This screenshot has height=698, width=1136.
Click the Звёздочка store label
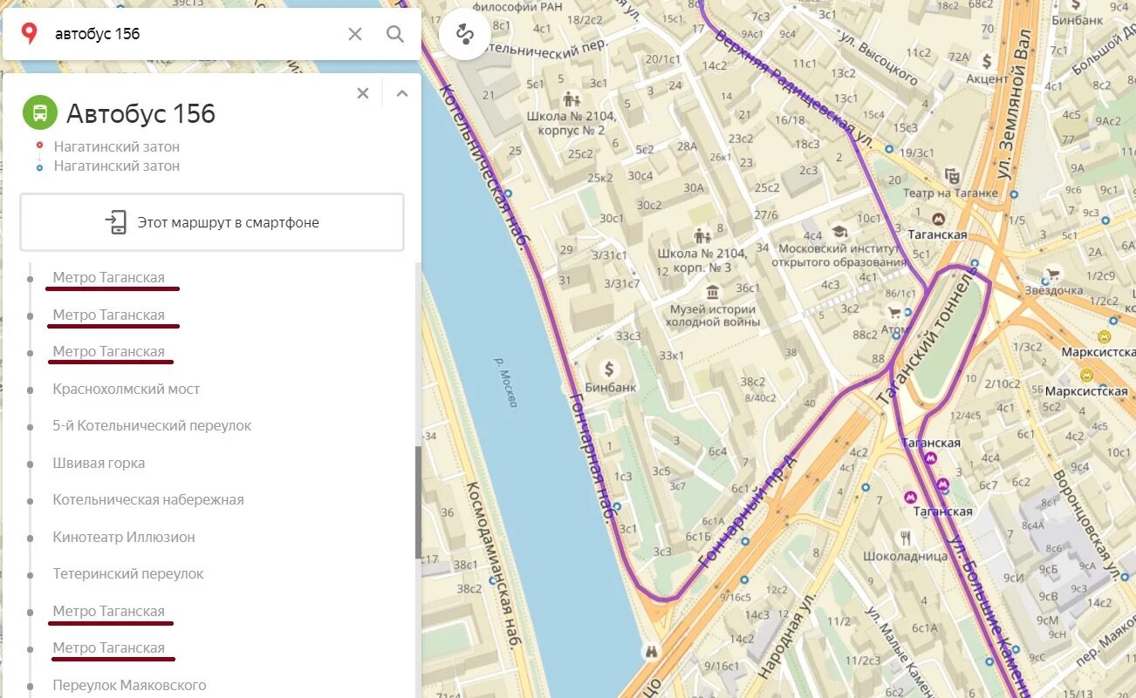click(1054, 291)
